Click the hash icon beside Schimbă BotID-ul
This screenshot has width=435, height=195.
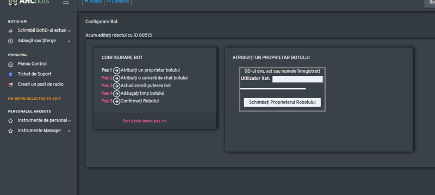click(10, 31)
